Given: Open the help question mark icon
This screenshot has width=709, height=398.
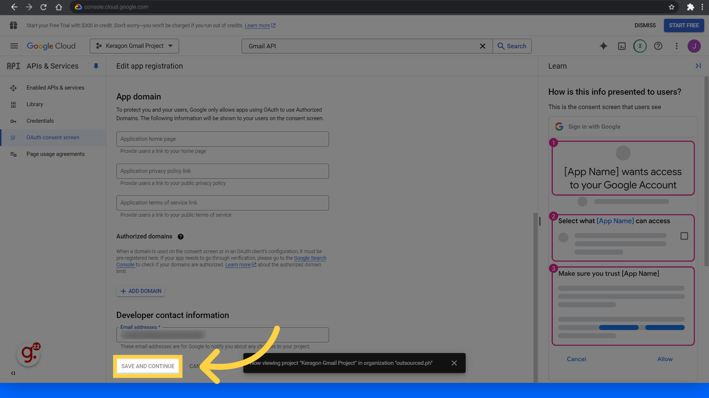Looking at the screenshot, I should [658, 46].
